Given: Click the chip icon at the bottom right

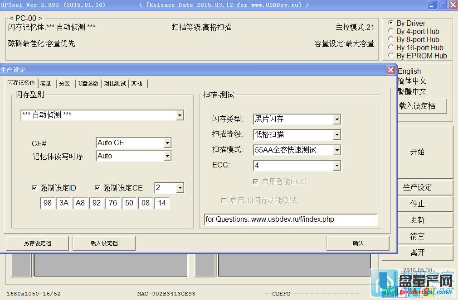Looking at the screenshot, I should pos(414,292).
